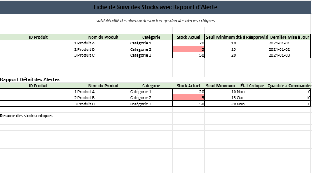Click the date cell 2024-01-01
This screenshot has width=312, height=173.
[289, 43]
